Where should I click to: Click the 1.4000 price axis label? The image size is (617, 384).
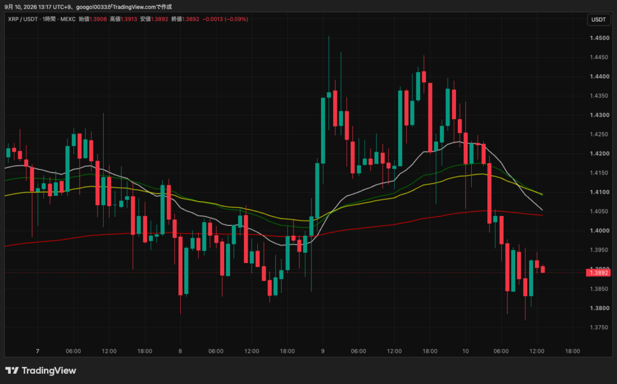click(600, 231)
